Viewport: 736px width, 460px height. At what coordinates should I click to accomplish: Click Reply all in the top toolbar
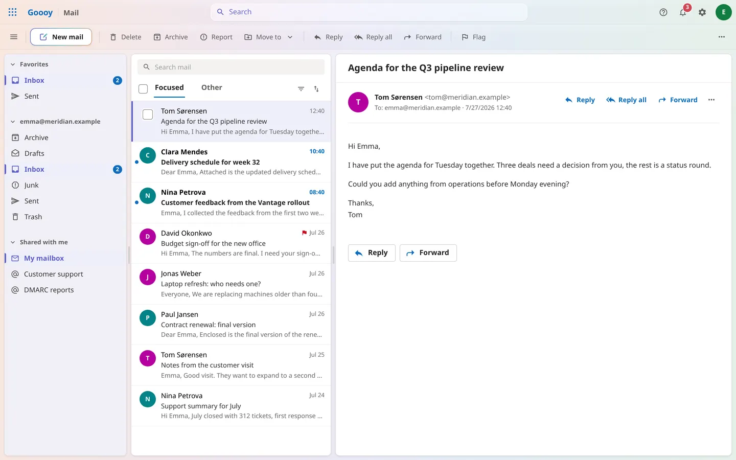coord(373,37)
